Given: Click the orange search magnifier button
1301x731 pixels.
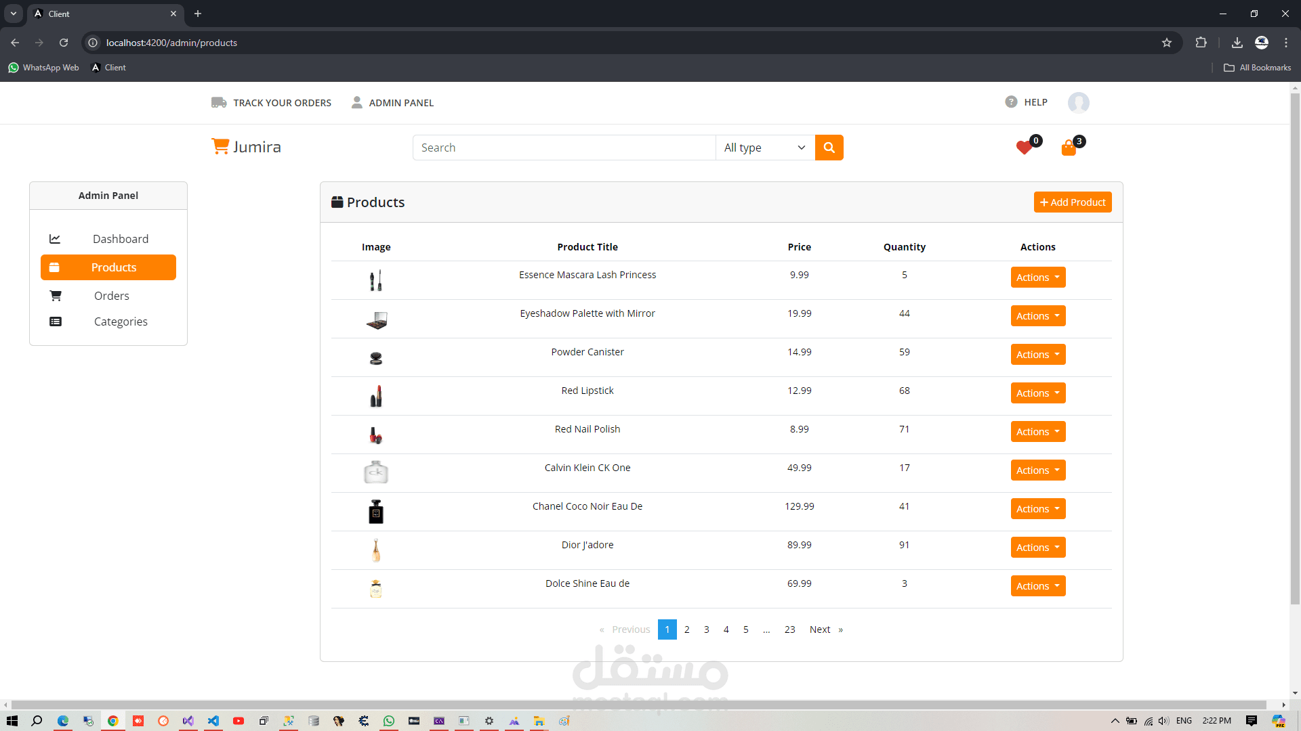Looking at the screenshot, I should (x=829, y=148).
